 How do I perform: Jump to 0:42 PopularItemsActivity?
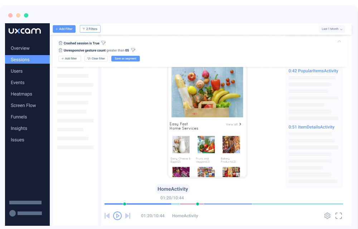tap(313, 71)
